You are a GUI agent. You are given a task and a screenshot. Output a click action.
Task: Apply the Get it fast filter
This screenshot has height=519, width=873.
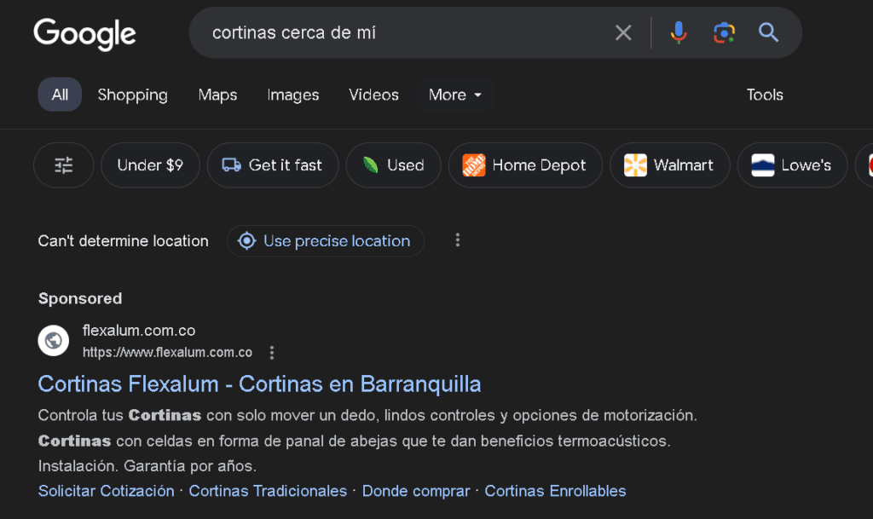click(273, 165)
